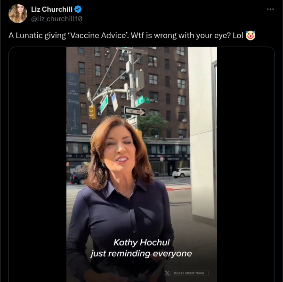
Task: Click the green street name sign
Action: [x=104, y=104]
